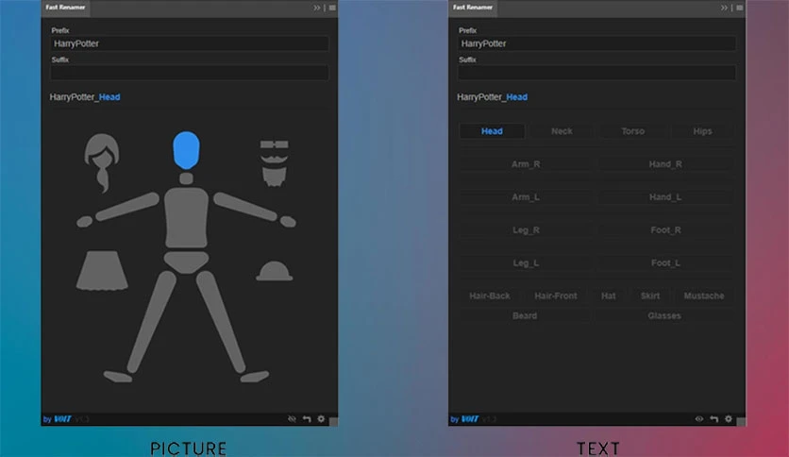Open settings gear in text panel footer
The width and height of the screenshot is (789, 457).
[x=728, y=418]
